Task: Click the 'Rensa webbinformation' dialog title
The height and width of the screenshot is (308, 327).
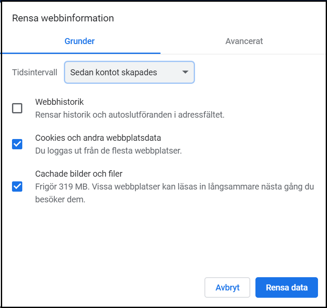Action: 63,18
